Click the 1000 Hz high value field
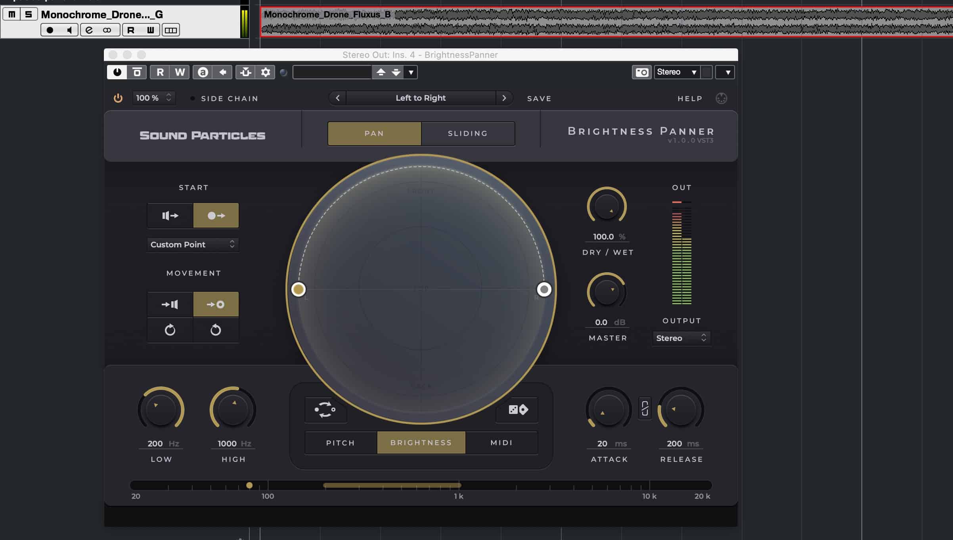The width and height of the screenshot is (953, 540). (233, 443)
